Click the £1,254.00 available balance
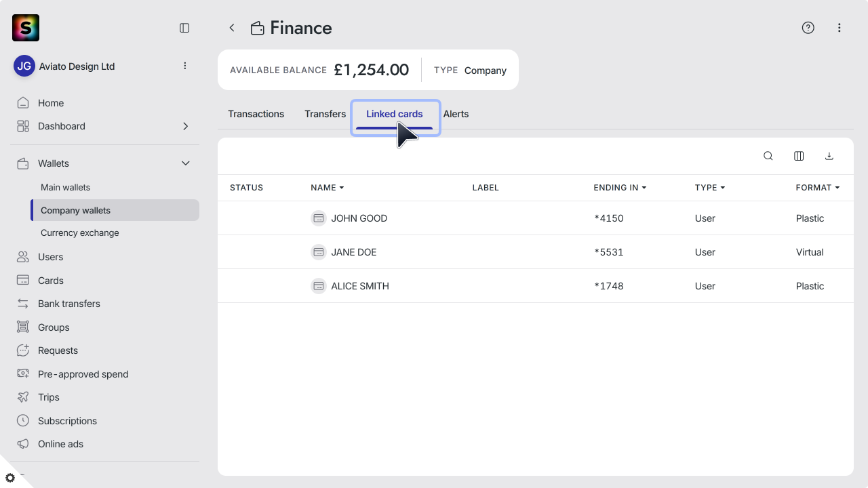Screen dimensions: 868x488 pyautogui.click(x=371, y=70)
